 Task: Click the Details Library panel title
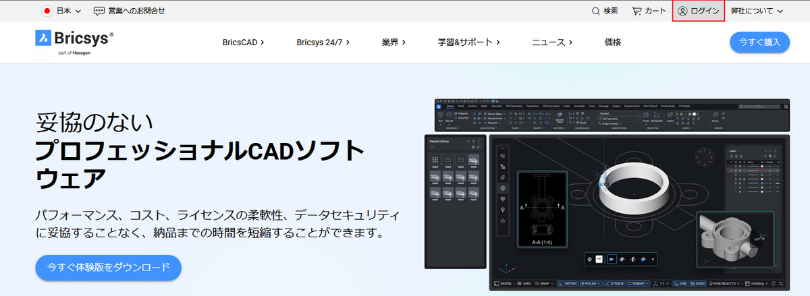click(x=439, y=141)
